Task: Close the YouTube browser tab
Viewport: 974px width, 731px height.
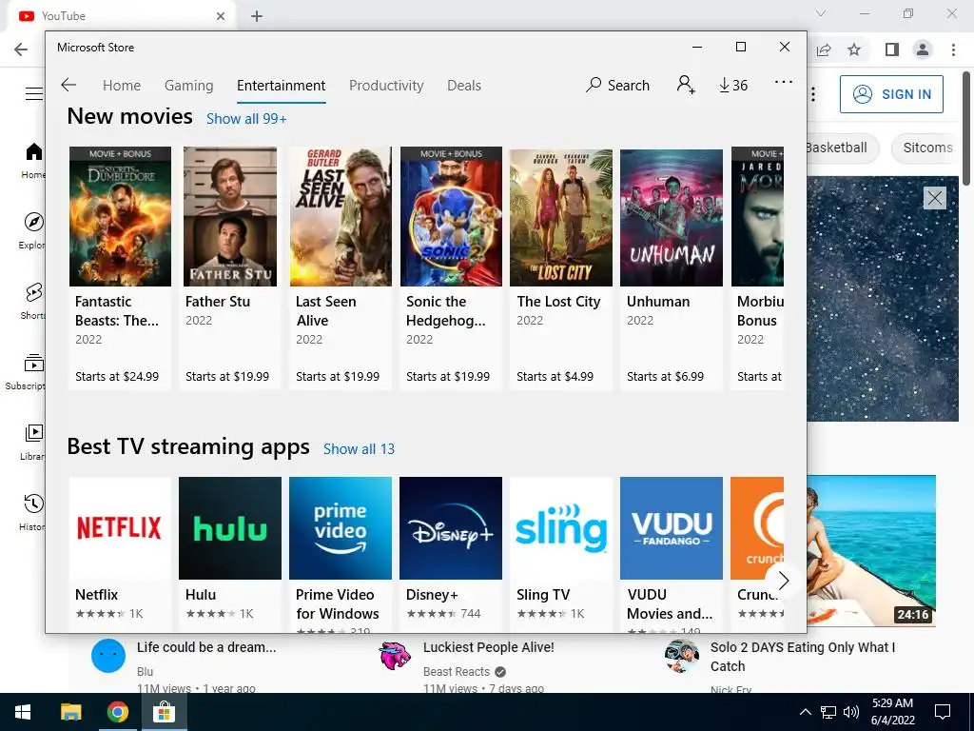Action: [x=221, y=16]
